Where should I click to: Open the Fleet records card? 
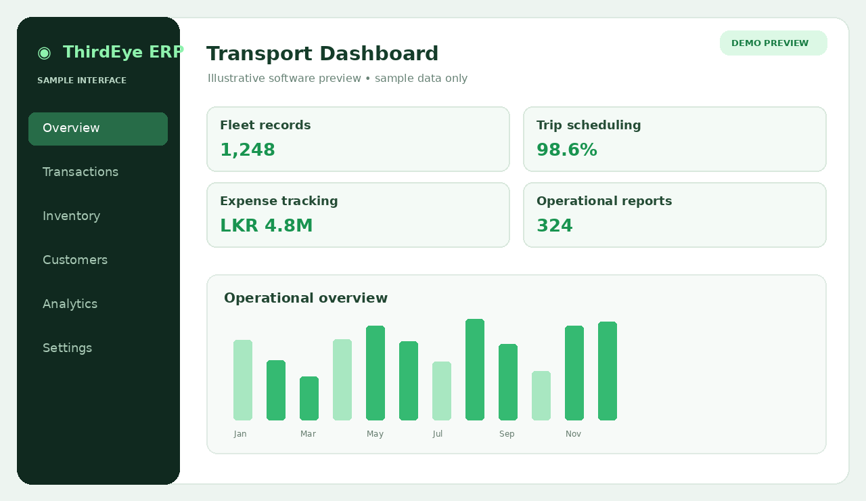point(358,139)
